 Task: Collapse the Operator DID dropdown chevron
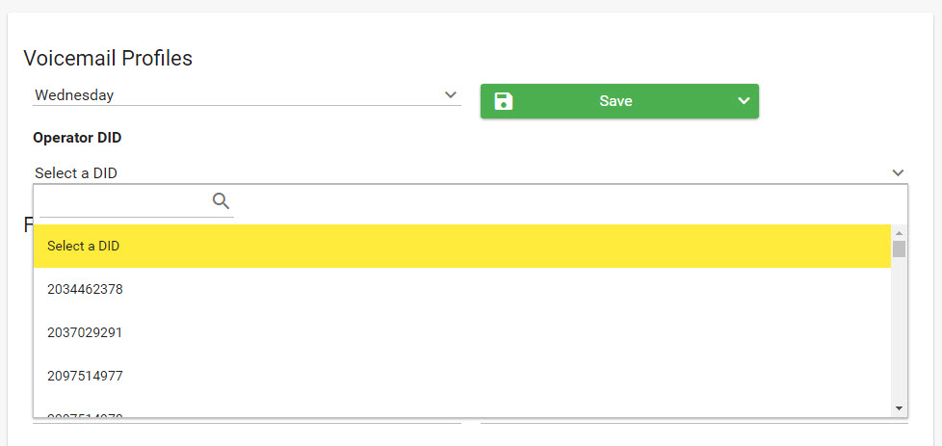[x=898, y=172]
